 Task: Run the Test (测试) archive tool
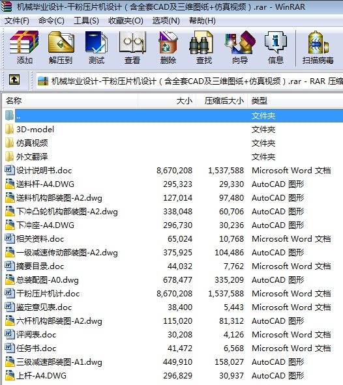click(97, 42)
